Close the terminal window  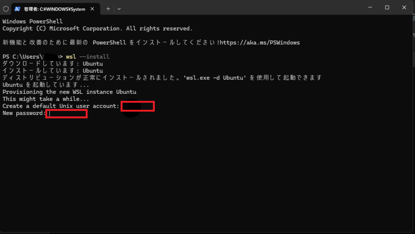tap(404, 7)
